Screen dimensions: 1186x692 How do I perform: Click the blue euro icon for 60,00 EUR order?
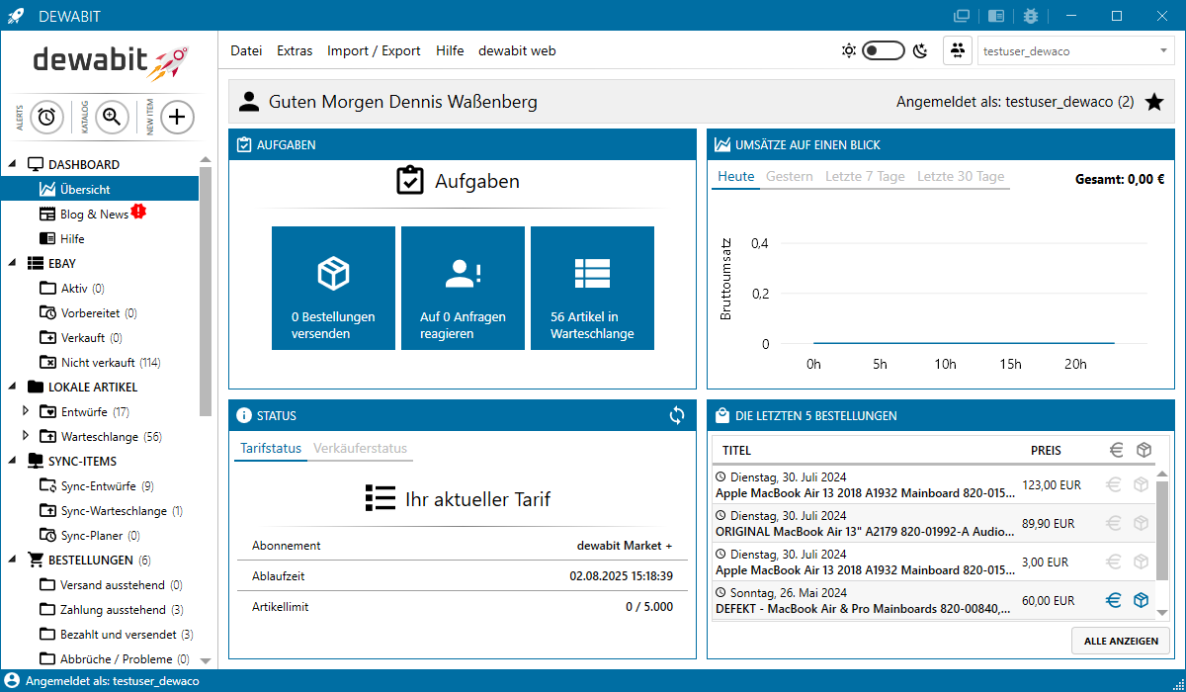click(1114, 600)
